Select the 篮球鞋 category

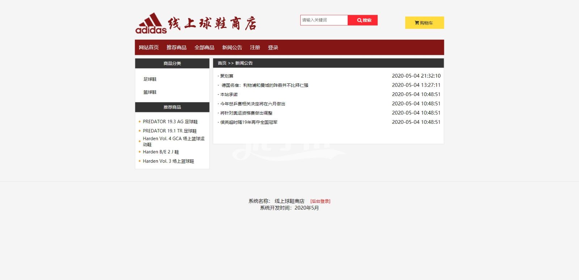tap(150, 92)
